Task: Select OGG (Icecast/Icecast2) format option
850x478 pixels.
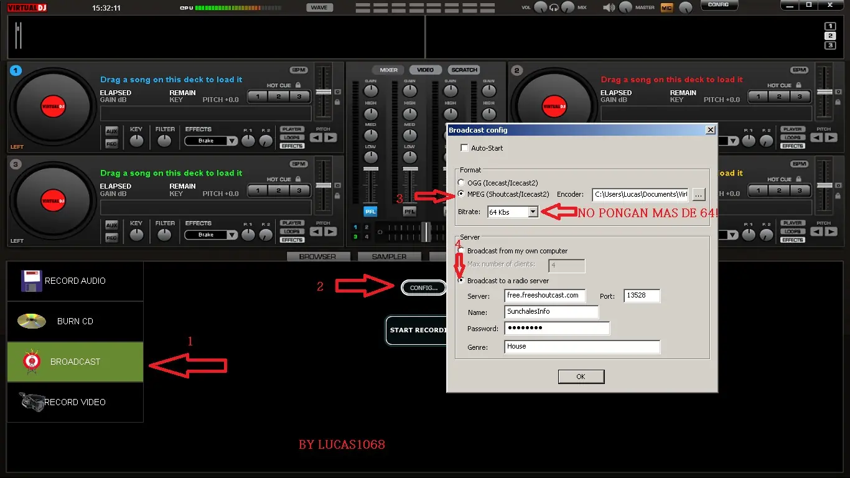Action: tap(461, 183)
